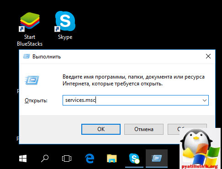This screenshot has height=169, width=222.
Task: Switch to Skype in the taskbar
Action: click(134, 158)
